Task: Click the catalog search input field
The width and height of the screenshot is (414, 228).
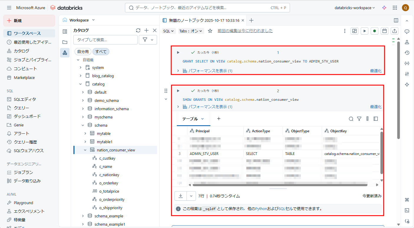Action: click(x=105, y=40)
